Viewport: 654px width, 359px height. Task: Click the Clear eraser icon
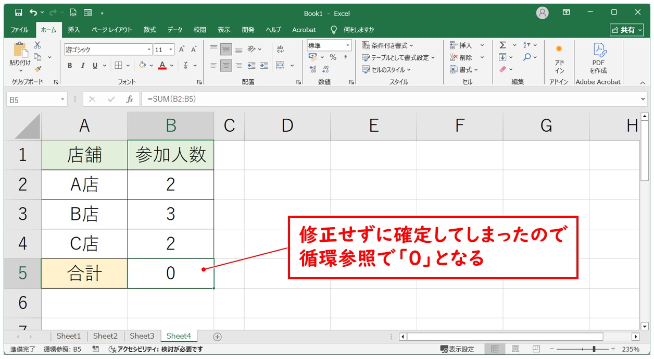pos(502,69)
